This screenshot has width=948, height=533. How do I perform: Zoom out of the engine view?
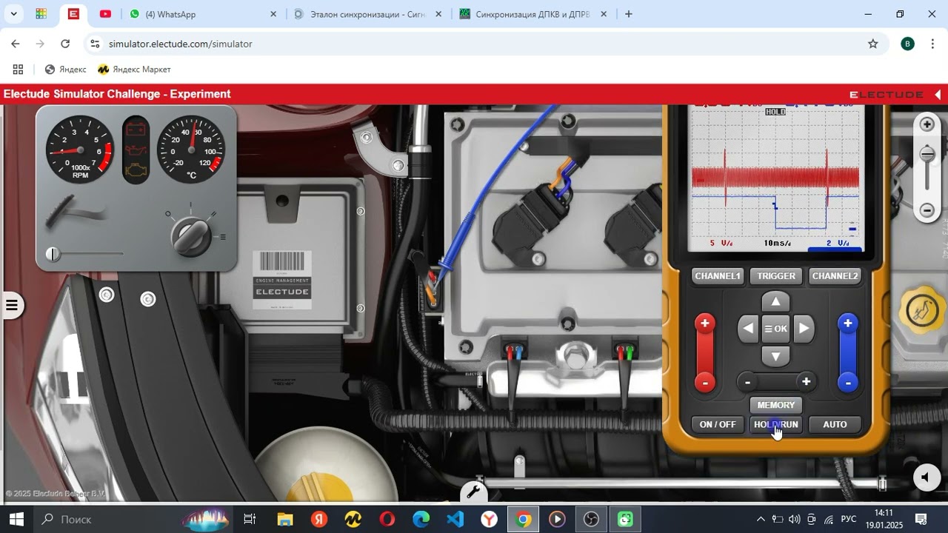point(927,210)
